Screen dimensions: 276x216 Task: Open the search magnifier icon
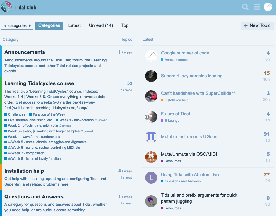pyautogui.click(x=245, y=7)
